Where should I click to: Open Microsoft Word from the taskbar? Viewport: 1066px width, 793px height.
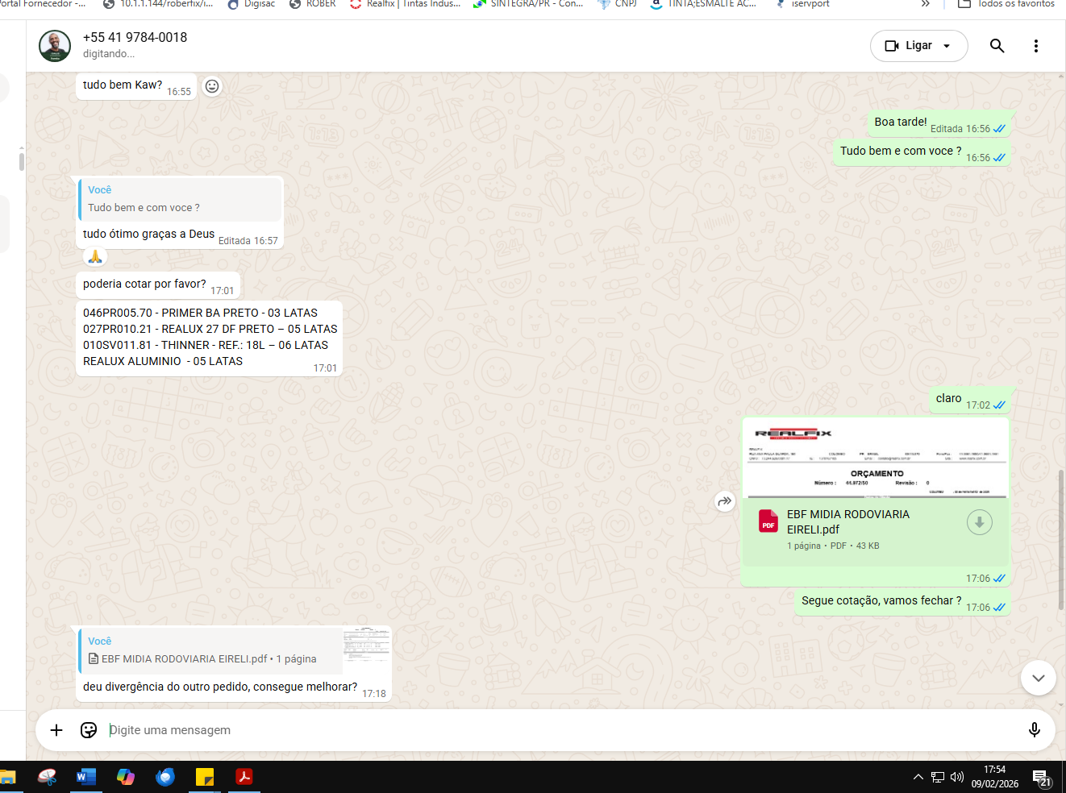pos(85,777)
